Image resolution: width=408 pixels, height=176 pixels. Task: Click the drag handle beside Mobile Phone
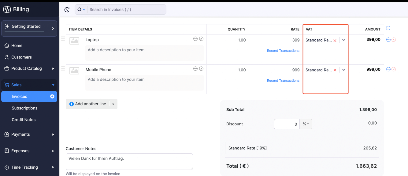click(63, 68)
